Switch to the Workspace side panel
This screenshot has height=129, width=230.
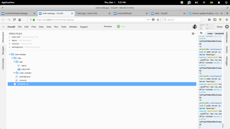tap(3, 37)
